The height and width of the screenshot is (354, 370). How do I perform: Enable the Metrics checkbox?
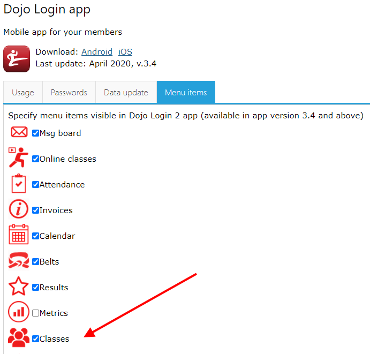pos(36,313)
